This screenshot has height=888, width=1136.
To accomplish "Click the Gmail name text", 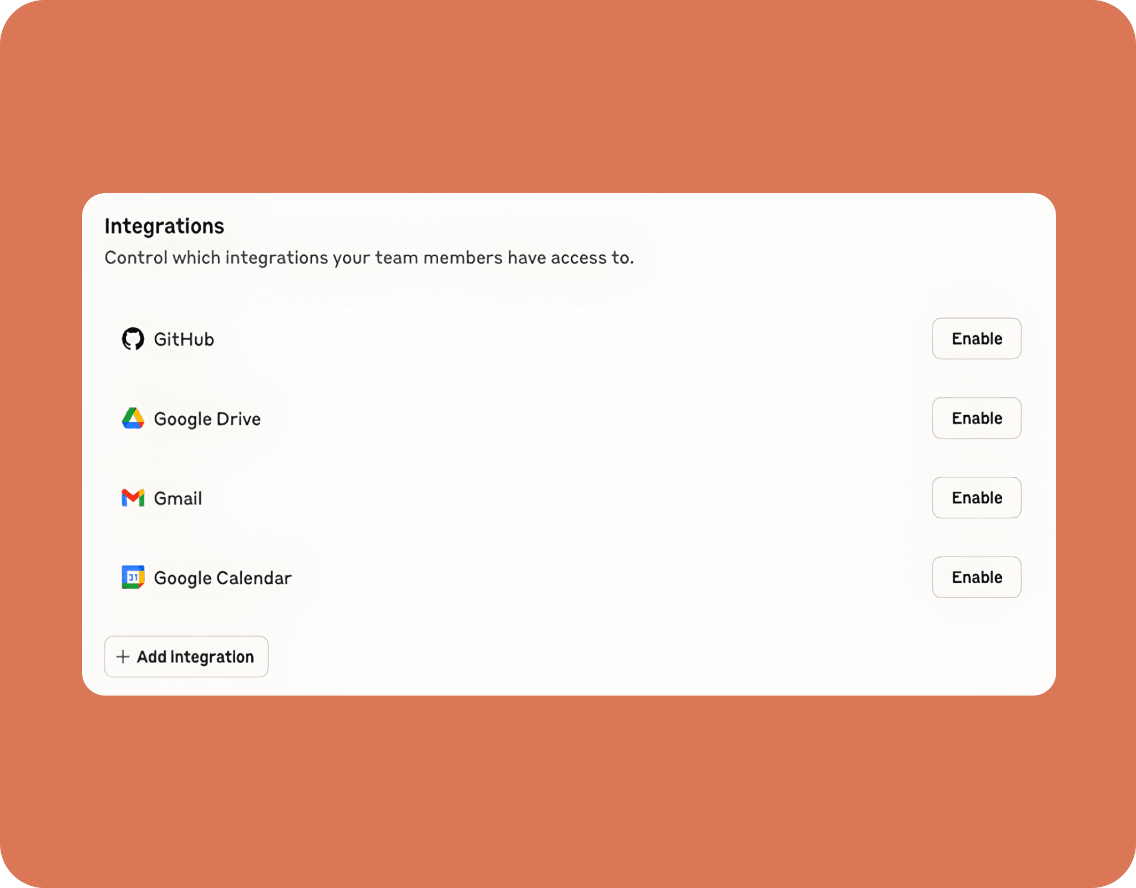I will pos(177,498).
